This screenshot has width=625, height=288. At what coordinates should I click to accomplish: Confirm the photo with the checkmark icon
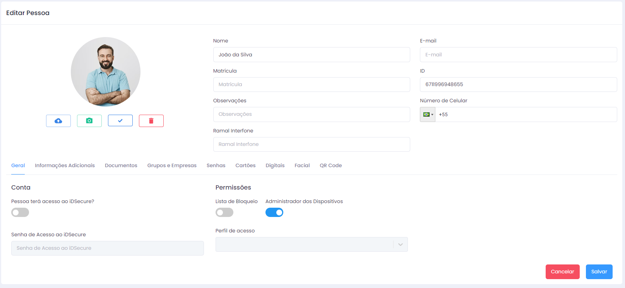(120, 121)
